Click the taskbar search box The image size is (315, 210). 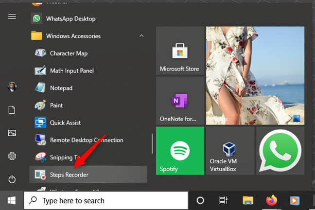(x=106, y=200)
